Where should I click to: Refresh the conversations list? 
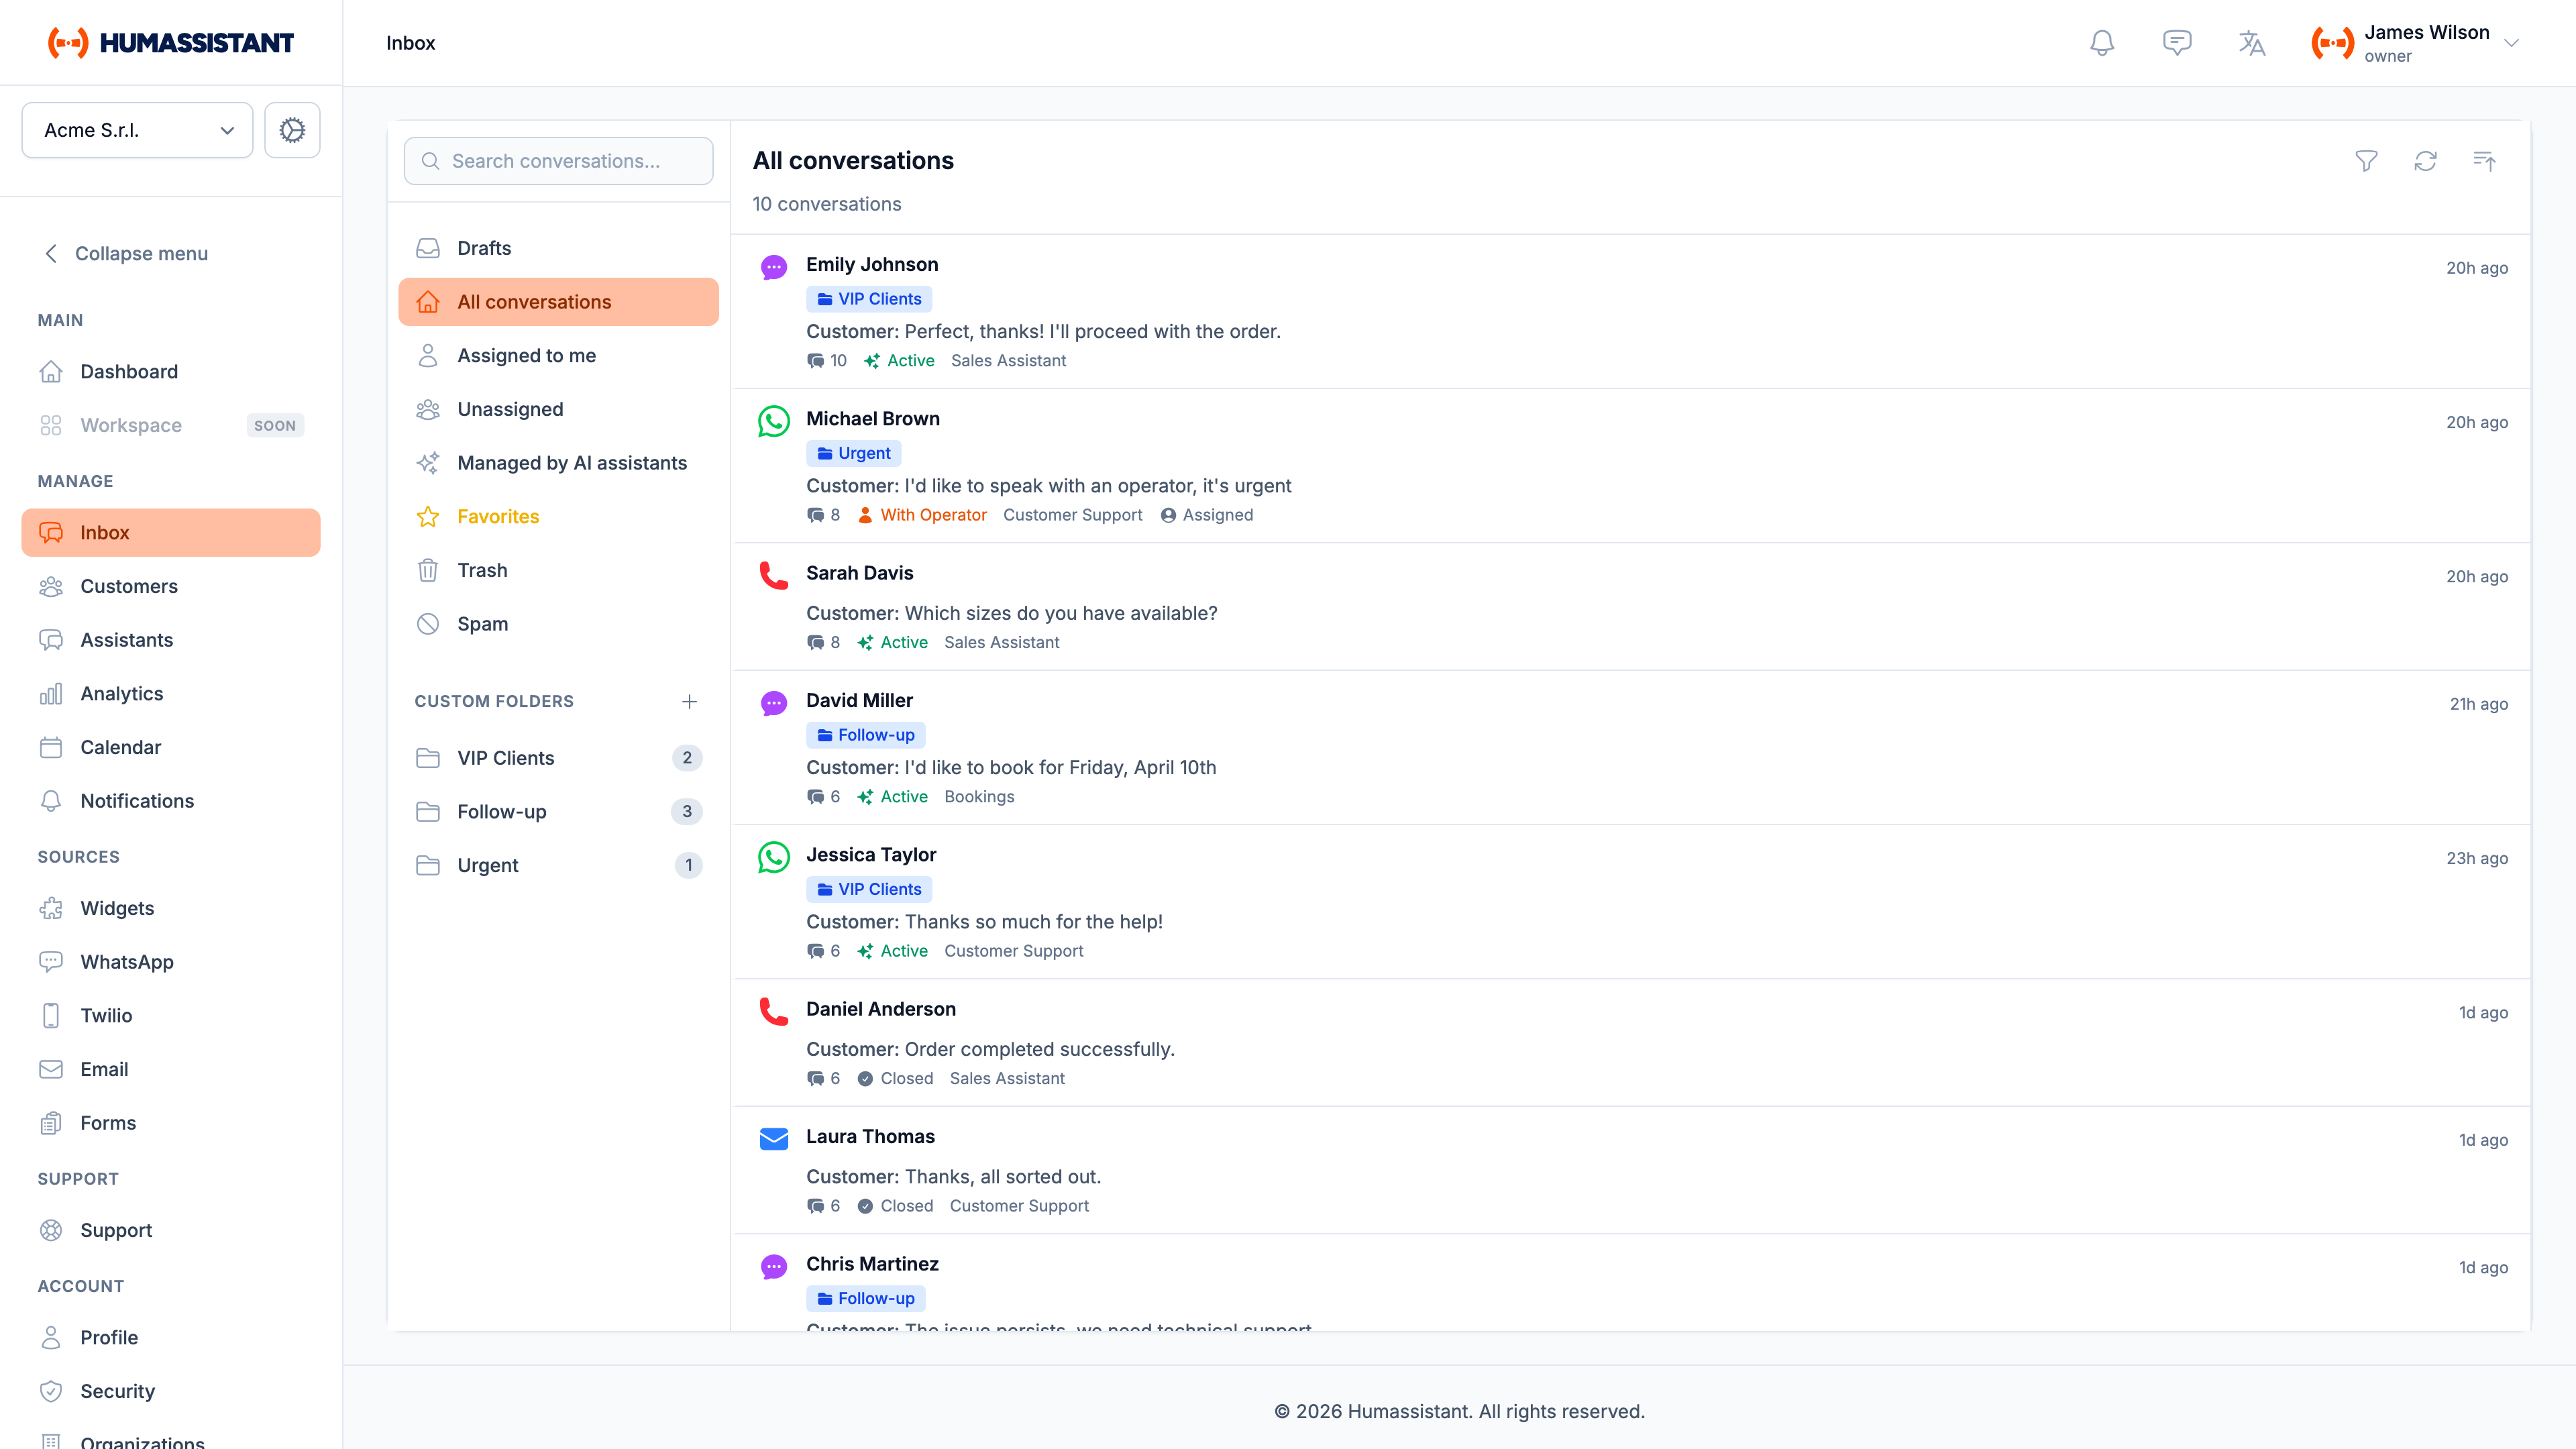2425,161
